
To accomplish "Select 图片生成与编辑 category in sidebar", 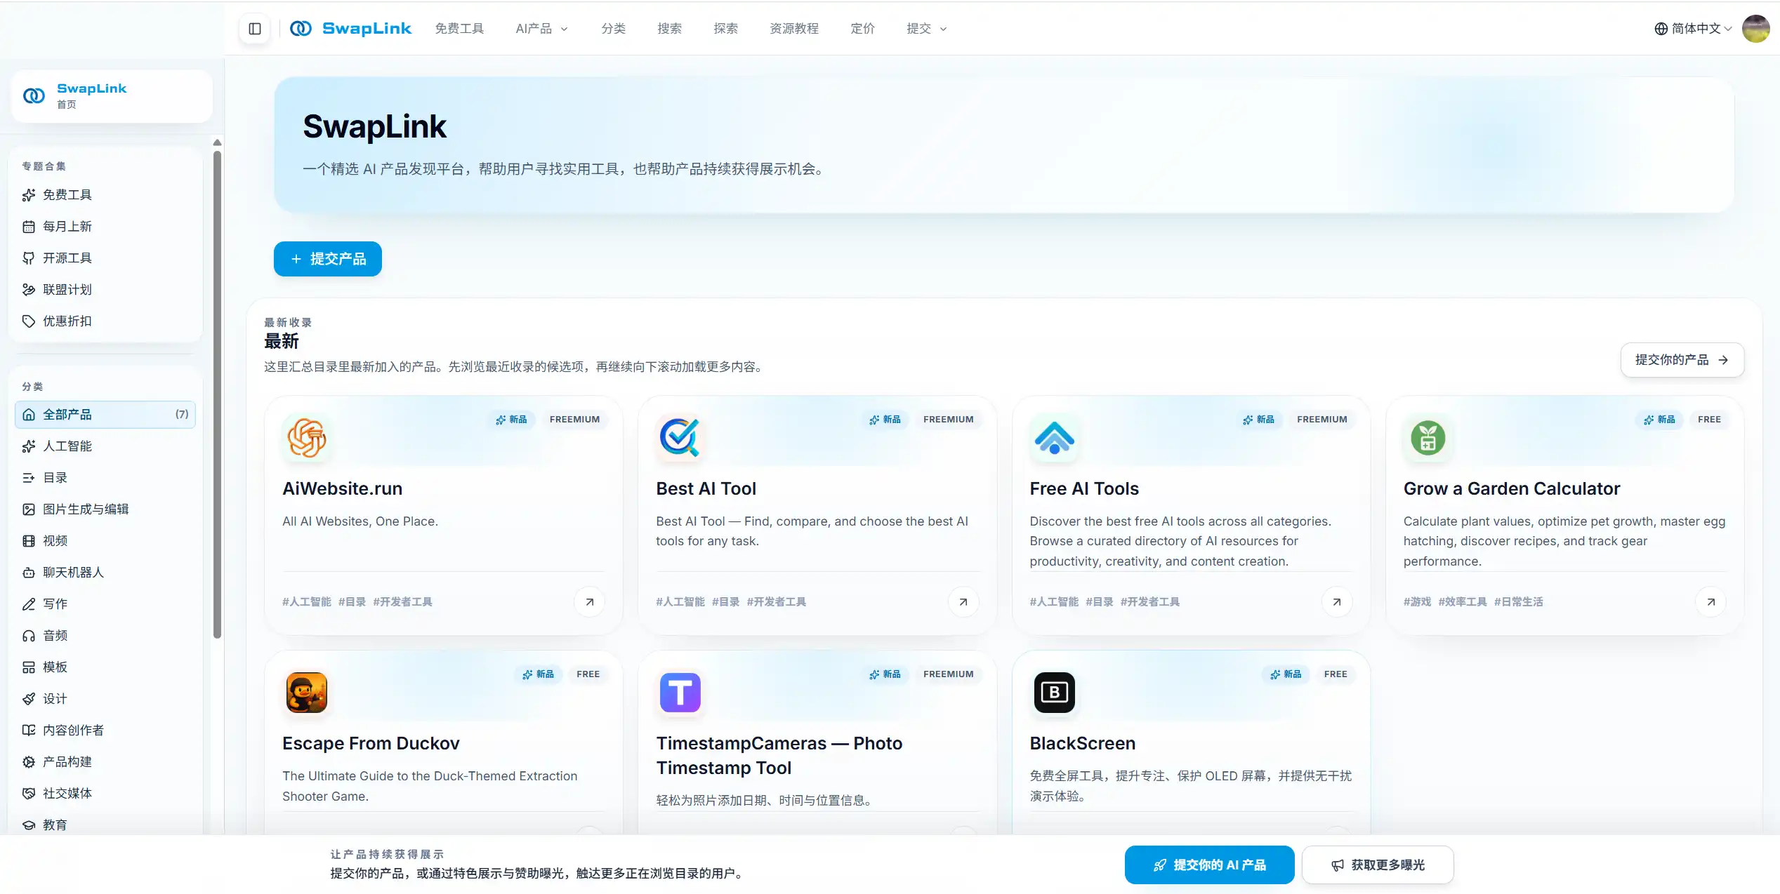I will pos(105,509).
